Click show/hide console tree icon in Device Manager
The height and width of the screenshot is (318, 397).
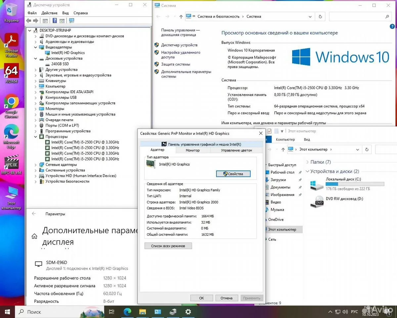45,21
